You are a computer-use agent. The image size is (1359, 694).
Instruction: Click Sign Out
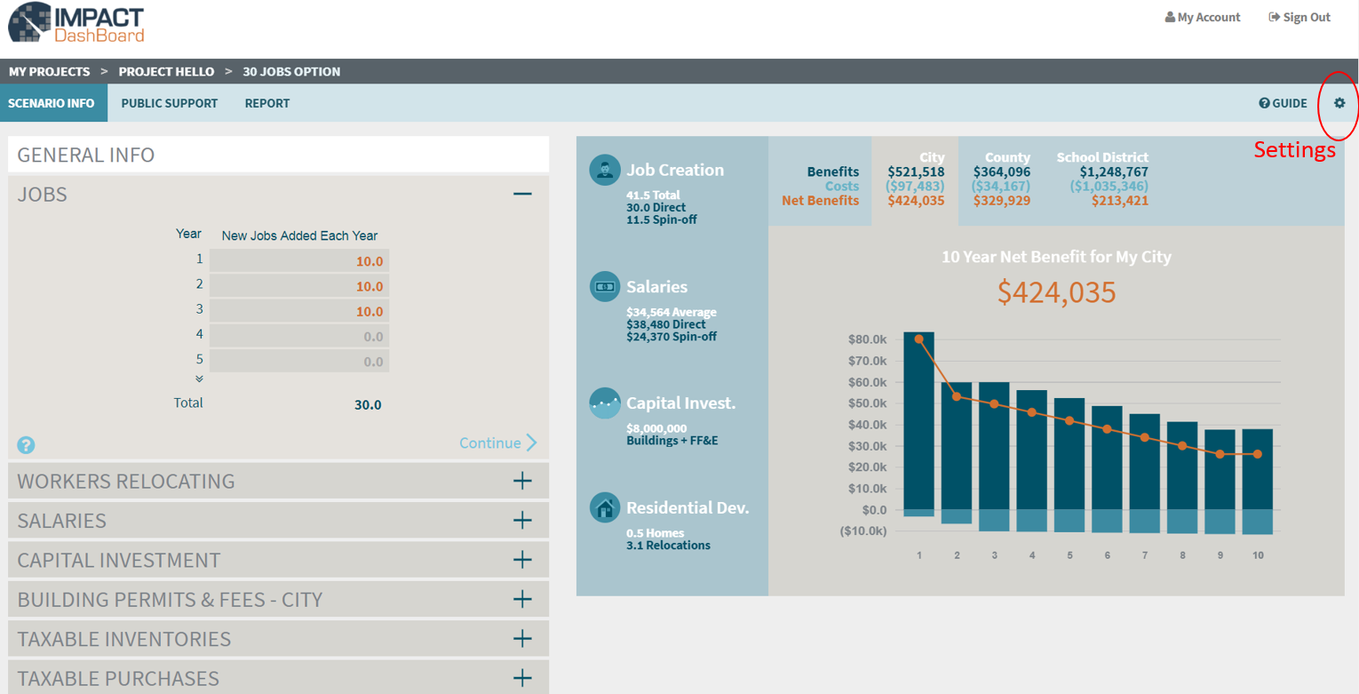click(x=1299, y=17)
